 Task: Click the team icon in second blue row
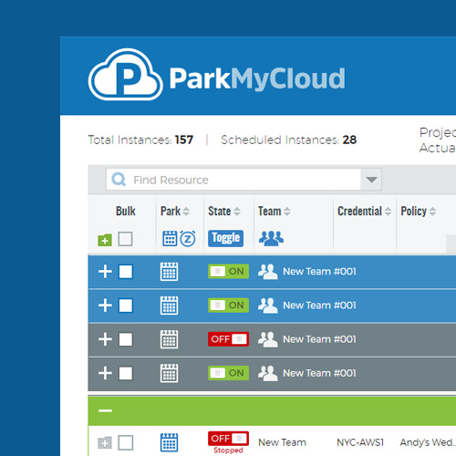click(267, 306)
